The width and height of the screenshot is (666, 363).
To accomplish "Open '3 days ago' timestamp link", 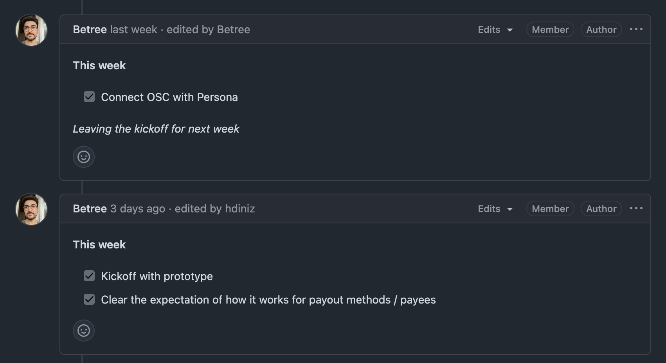I will pyautogui.click(x=138, y=209).
